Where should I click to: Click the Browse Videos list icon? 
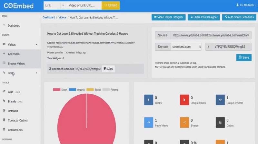click(x=4, y=63)
